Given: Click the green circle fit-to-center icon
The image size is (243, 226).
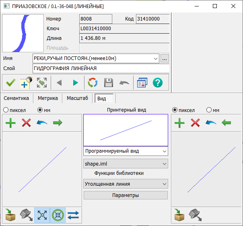Looking at the screenshot, I should [58, 215].
